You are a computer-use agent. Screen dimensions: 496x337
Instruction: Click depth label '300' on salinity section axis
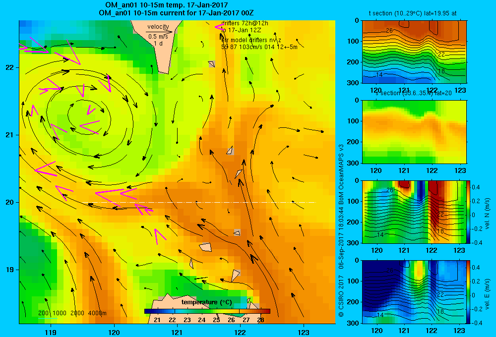pos(354,163)
